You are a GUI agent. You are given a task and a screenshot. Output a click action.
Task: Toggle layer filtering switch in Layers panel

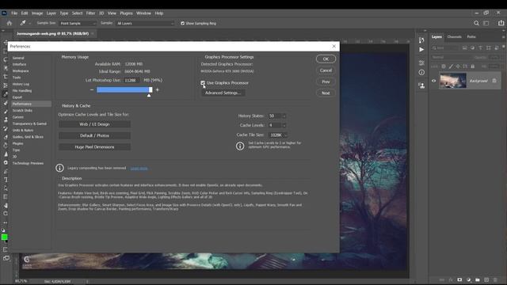(504, 47)
